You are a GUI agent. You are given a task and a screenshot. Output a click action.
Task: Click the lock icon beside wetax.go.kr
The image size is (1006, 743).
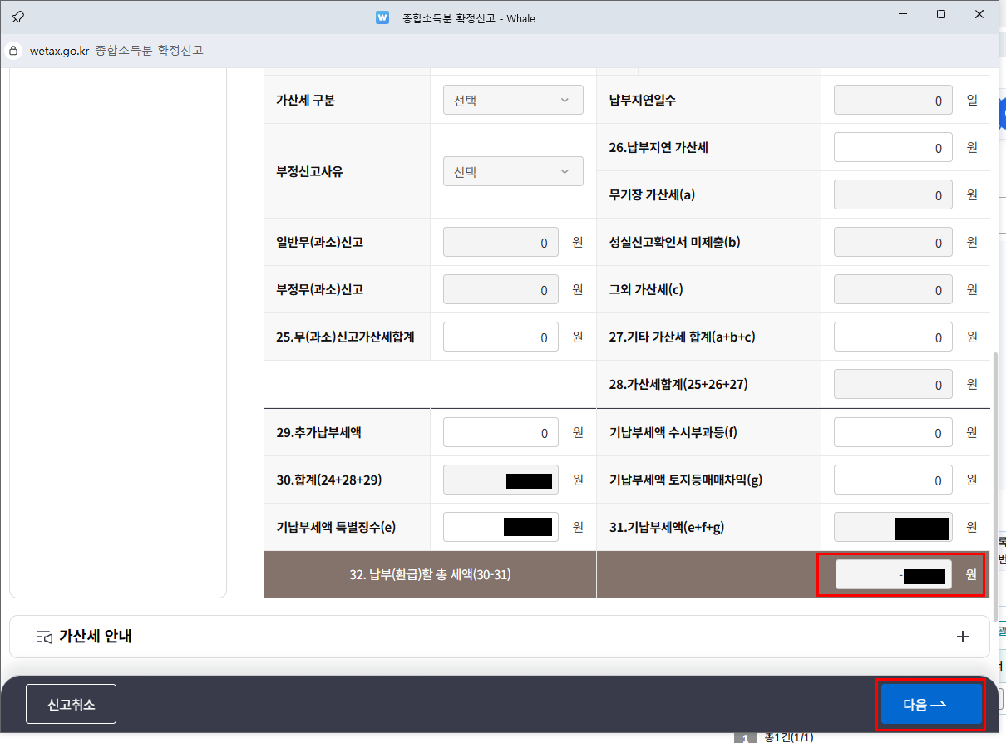click(x=13, y=51)
